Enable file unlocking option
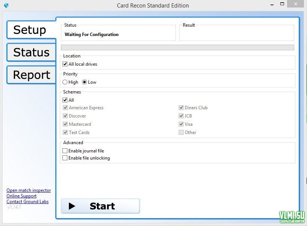This screenshot has width=307, height=226. [x=65, y=158]
